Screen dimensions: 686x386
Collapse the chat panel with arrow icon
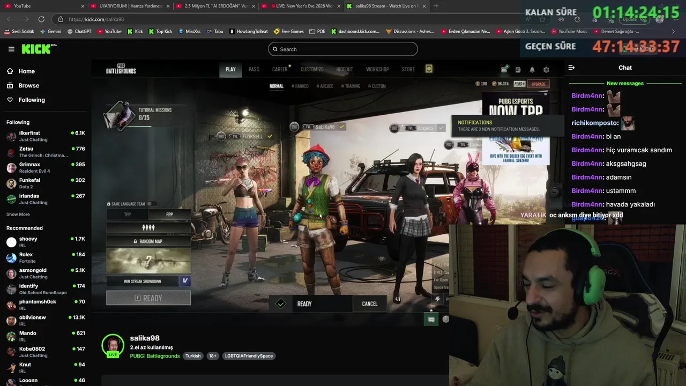tap(571, 68)
